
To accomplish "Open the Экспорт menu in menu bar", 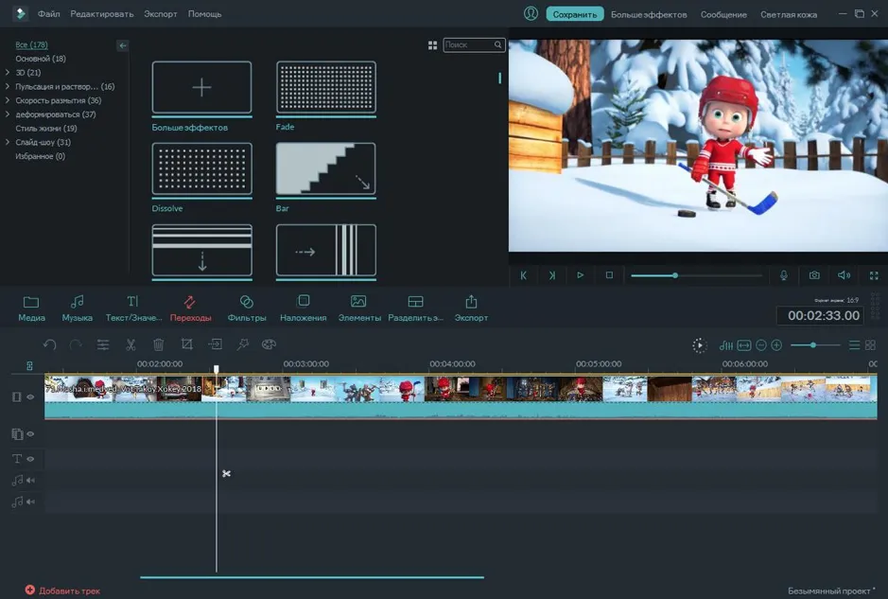I will (160, 14).
